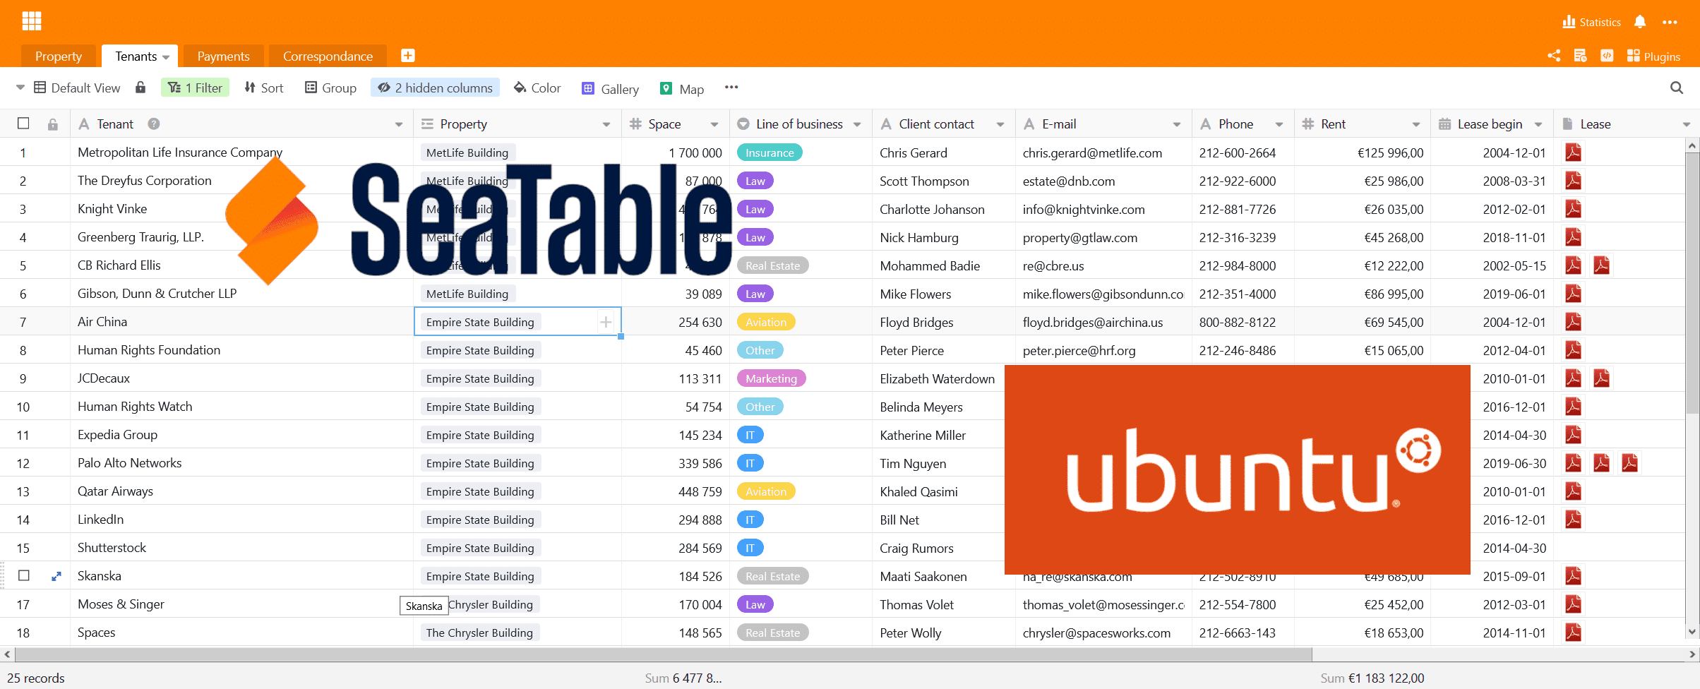Click the view lock icon next to Default View

click(140, 88)
